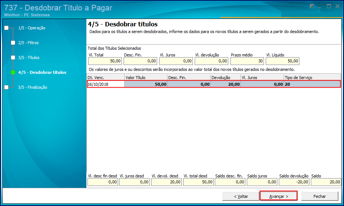This screenshot has width=344, height=206.
Task: Click the Saldo devolução field
Action: pyautogui.click(x=294, y=182)
